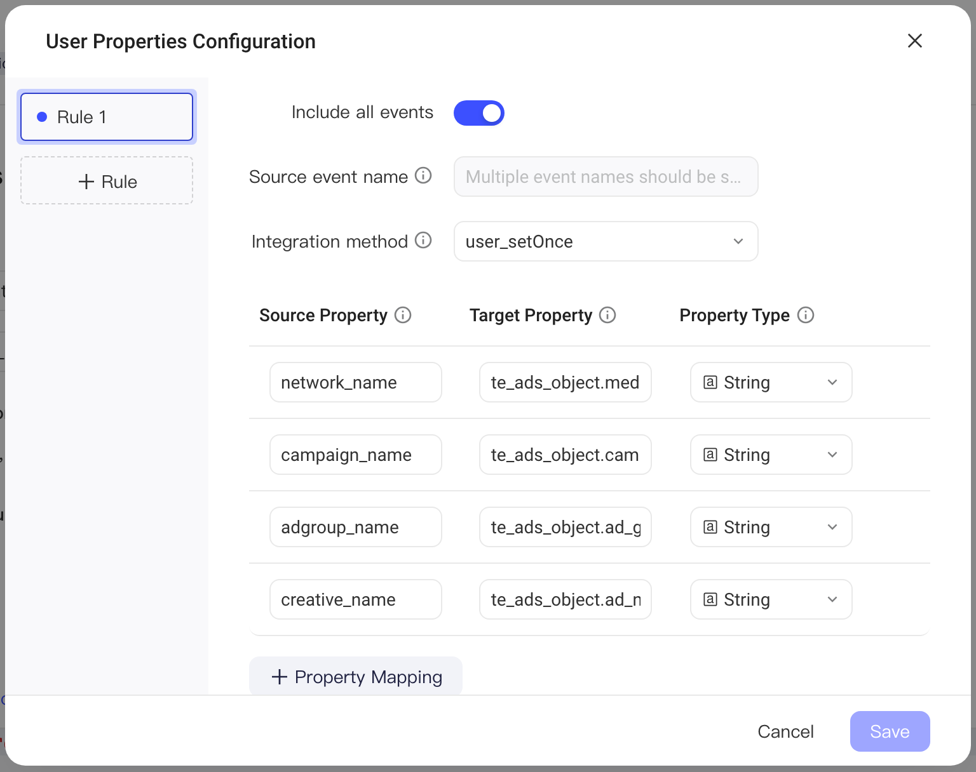Click the info icon beside Source event name
Image resolution: width=976 pixels, height=772 pixels.
[x=423, y=175]
